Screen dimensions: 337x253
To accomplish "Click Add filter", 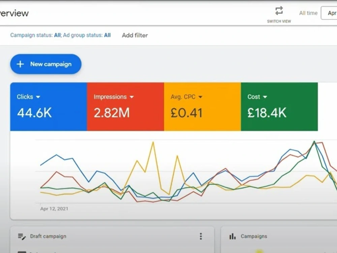I will 135,35.
